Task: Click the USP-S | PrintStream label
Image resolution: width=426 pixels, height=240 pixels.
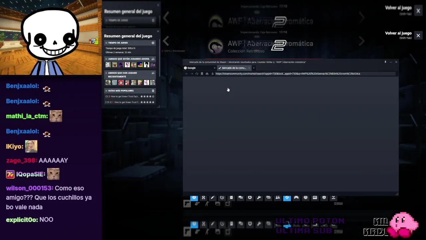Action: [x=175, y=51]
